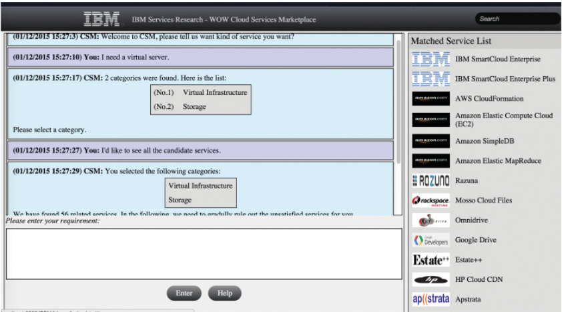Click the chat history vertical scrollbar
The width and height of the screenshot is (562, 312).
(x=398, y=102)
